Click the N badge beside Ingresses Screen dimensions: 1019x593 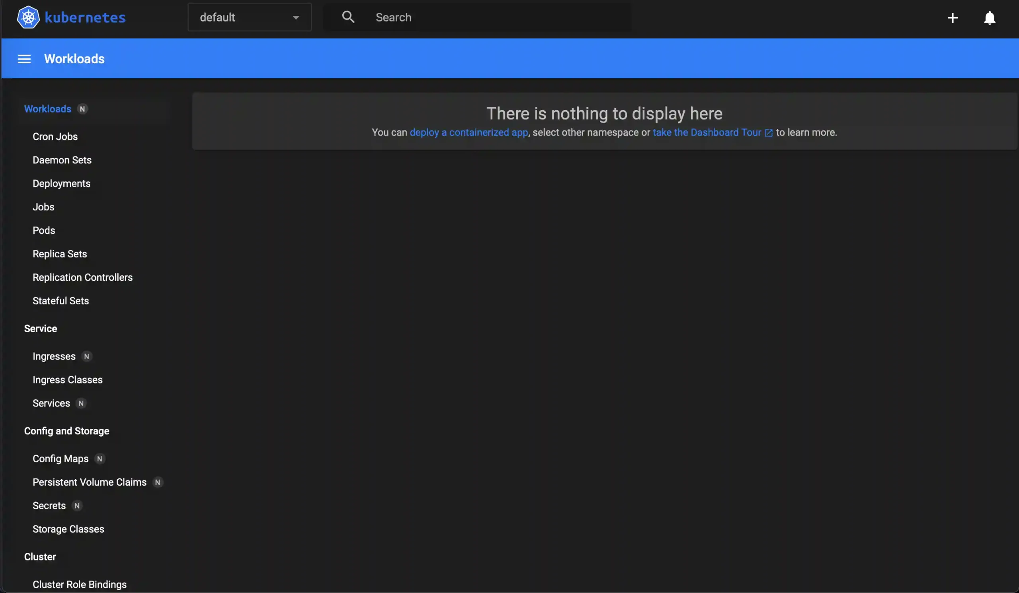coord(86,356)
